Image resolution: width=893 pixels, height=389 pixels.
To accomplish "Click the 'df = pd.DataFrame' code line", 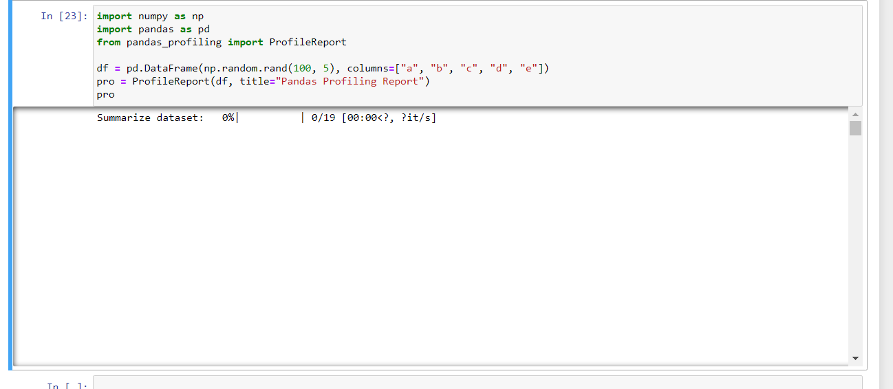I will coord(323,68).
